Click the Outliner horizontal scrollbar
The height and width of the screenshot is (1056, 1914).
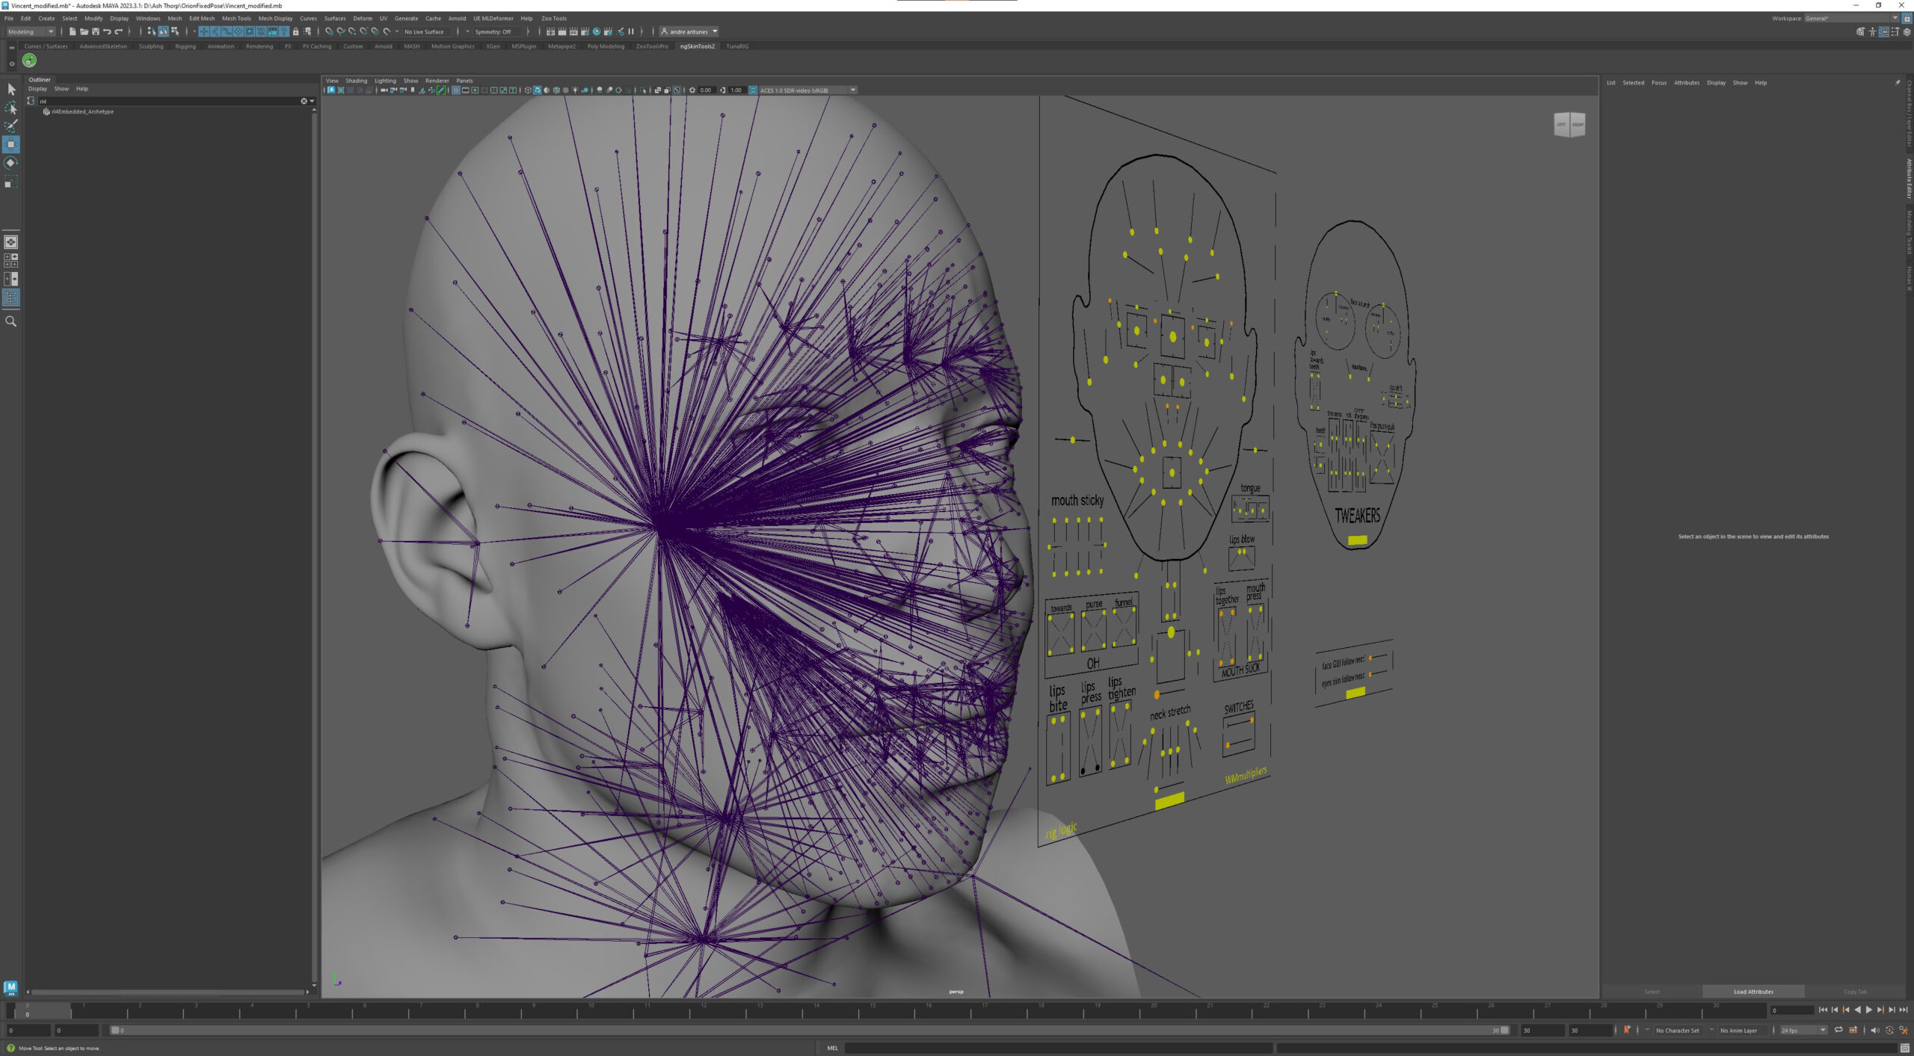(x=167, y=992)
